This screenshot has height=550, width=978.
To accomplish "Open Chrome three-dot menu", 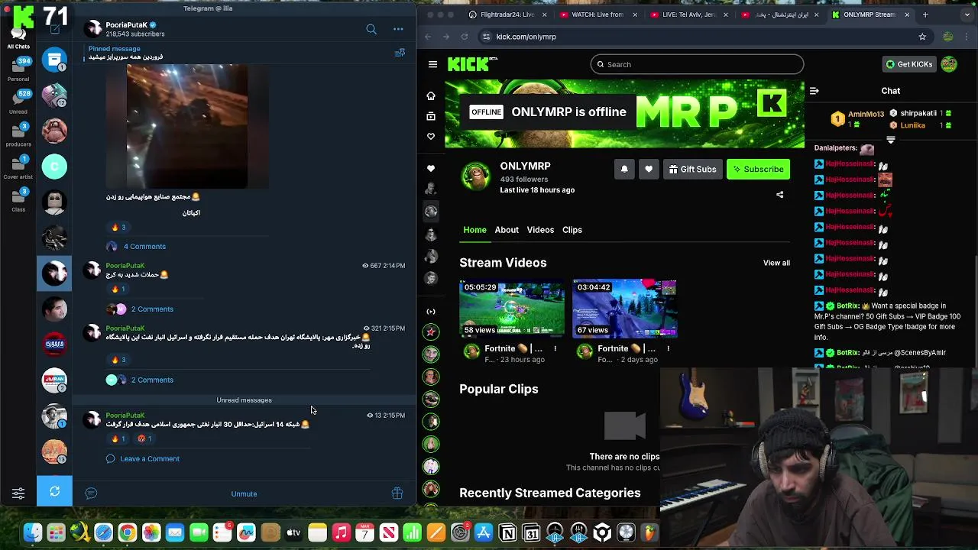I will coord(968,37).
